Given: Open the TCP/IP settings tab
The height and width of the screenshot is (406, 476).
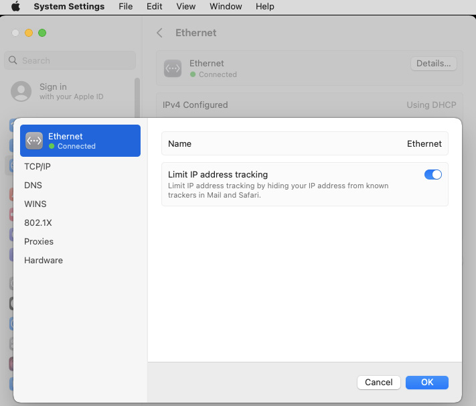Looking at the screenshot, I should [37, 166].
